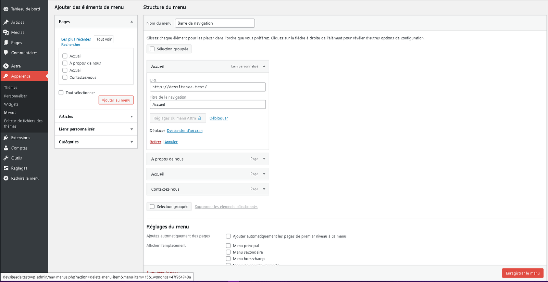
Task: Tick the 'Menu principal' location checkbox
Action: (228, 246)
